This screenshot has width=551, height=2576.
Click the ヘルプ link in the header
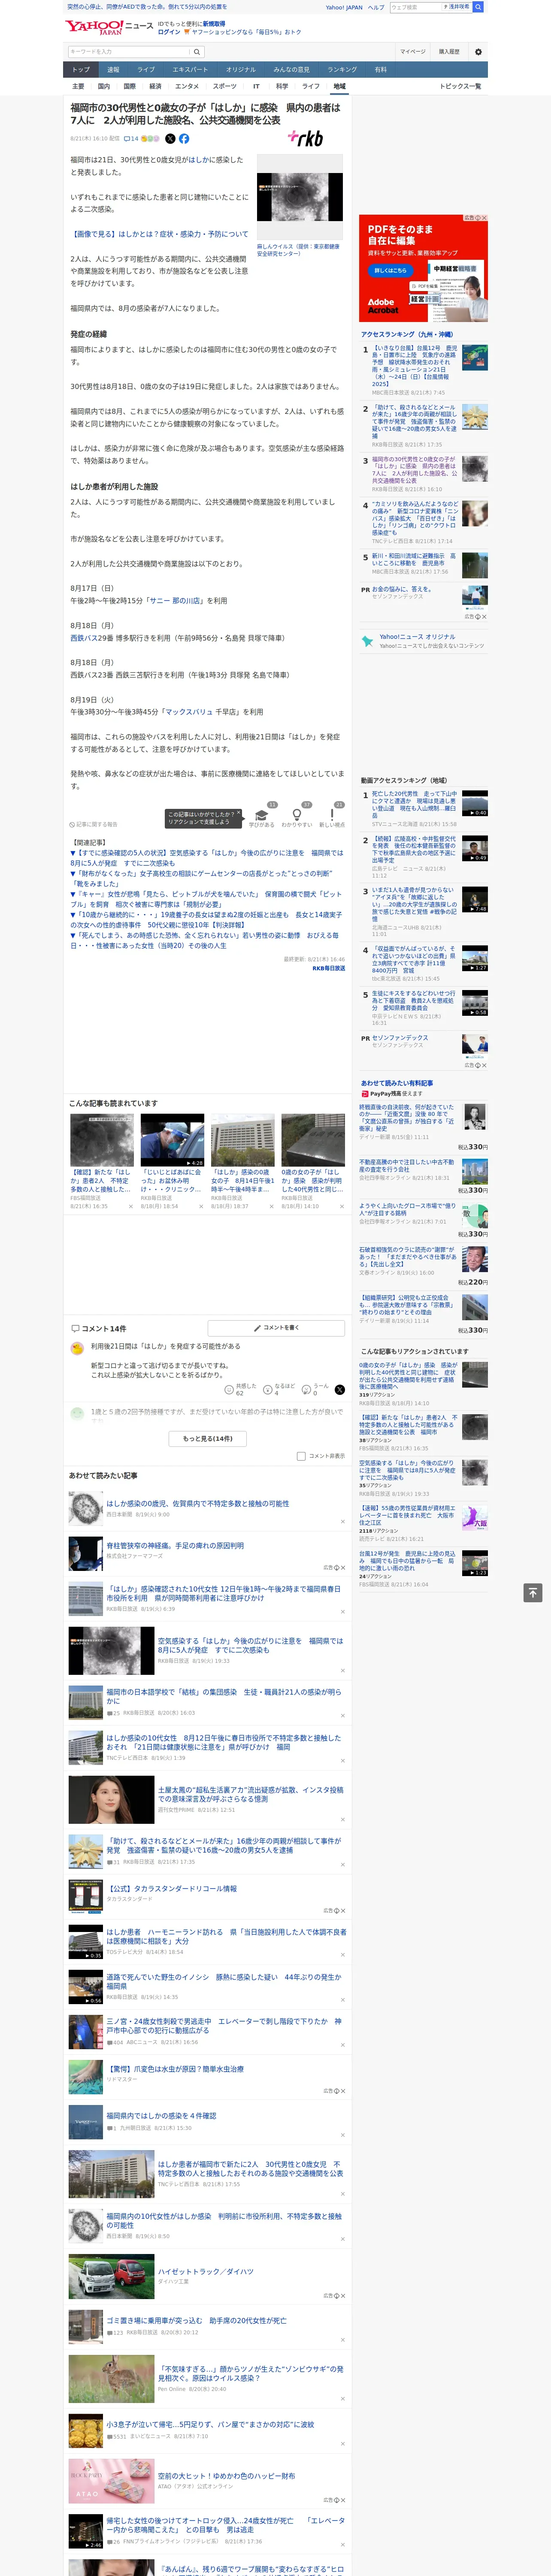pos(376,7)
